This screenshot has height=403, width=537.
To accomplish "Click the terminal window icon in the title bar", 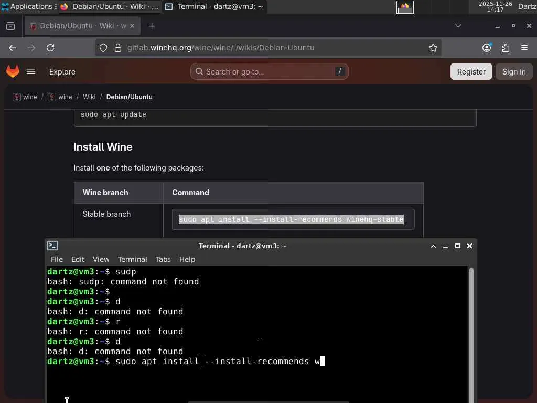I will (x=52, y=246).
